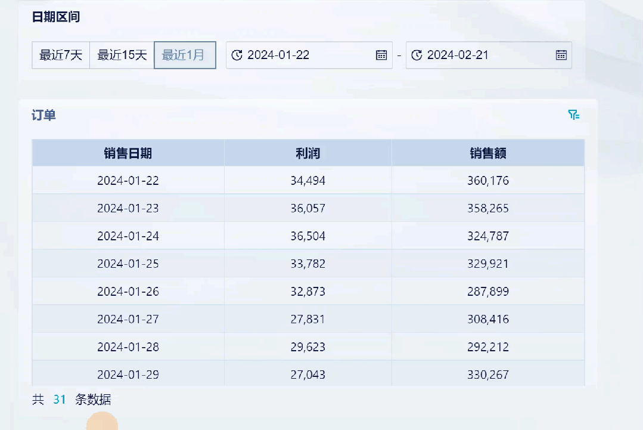This screenshot has height=430, width=643.
Task: Open the filter icon in 订单 panel
Action: 573,115
